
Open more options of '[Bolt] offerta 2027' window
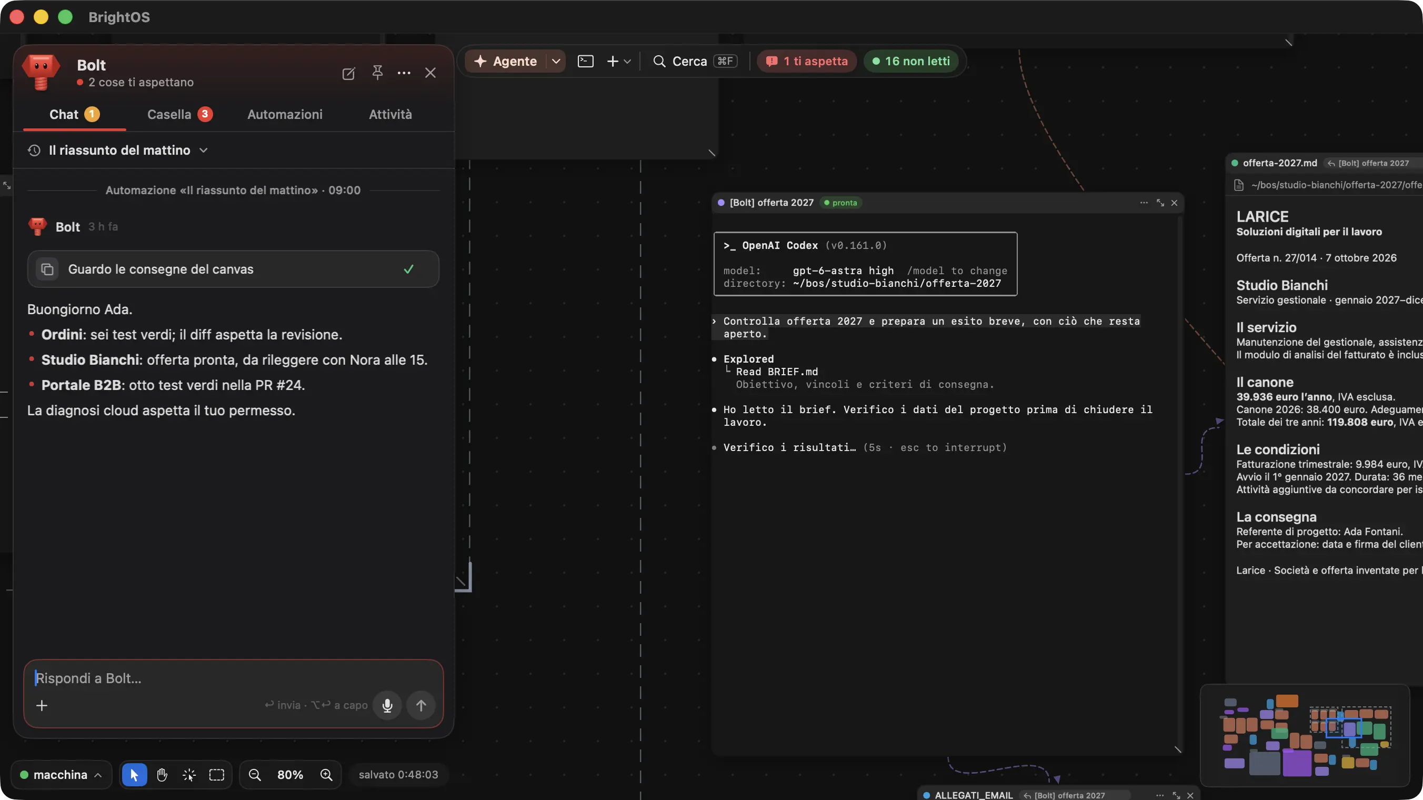[x=1144, y=203]
